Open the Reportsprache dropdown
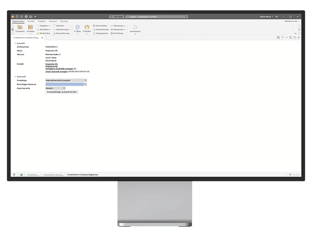 (55, 88)
